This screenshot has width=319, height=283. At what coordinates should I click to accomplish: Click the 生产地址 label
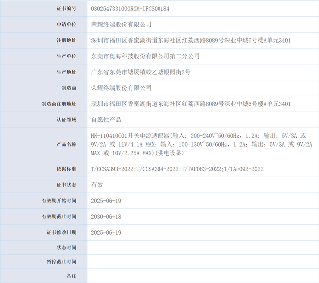coord(66,72)
